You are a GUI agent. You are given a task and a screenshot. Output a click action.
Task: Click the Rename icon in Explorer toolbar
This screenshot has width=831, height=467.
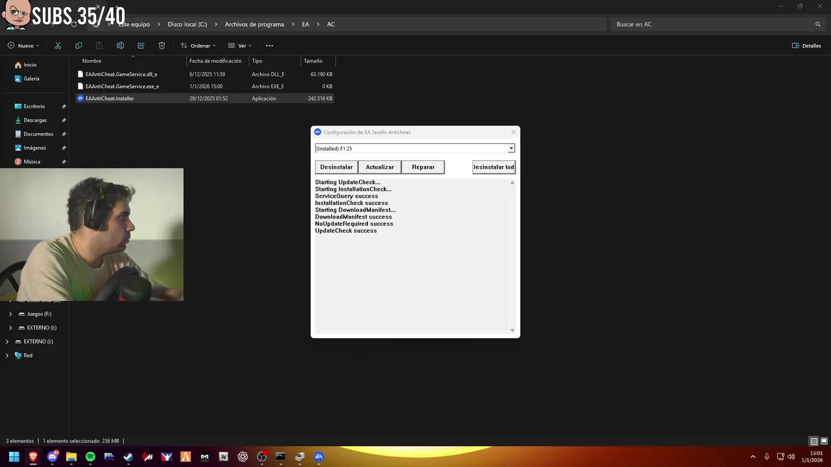click(x=120, y=45)
